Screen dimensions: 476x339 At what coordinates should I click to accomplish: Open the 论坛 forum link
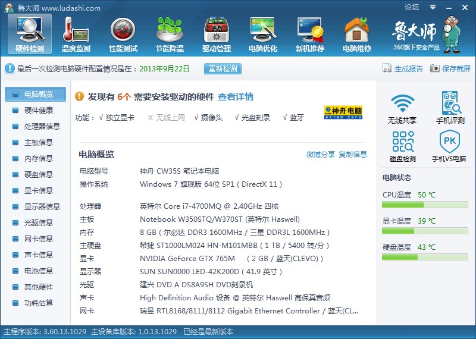(412, 7)
